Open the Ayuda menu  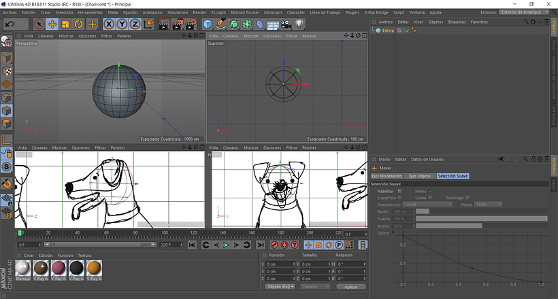tap(436, 12)
